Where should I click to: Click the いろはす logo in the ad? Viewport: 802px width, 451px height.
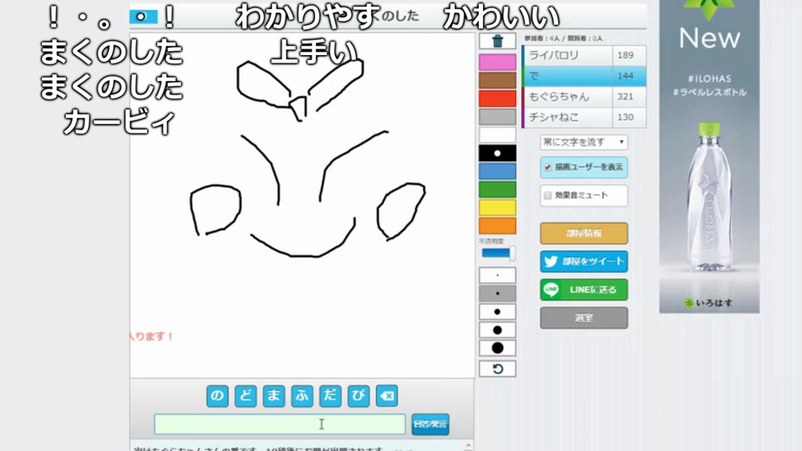(708, 302)
